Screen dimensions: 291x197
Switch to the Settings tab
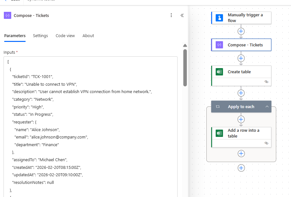pyautogui.click(x=40, y=35)
